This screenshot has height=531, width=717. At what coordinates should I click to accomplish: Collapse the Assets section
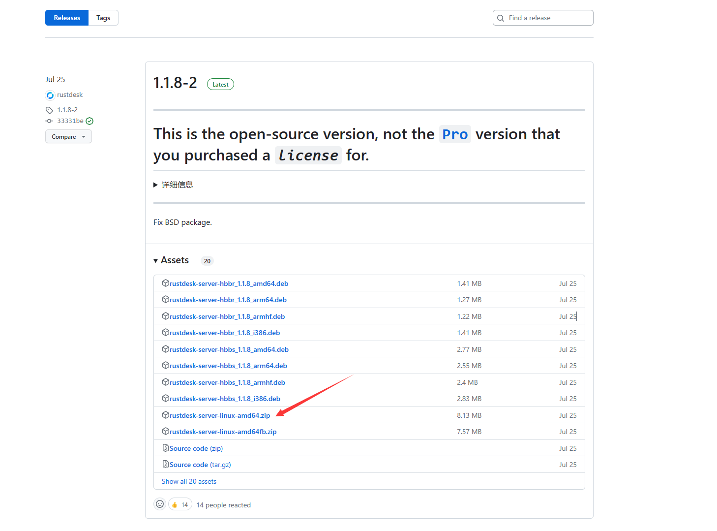coord(171,260)
